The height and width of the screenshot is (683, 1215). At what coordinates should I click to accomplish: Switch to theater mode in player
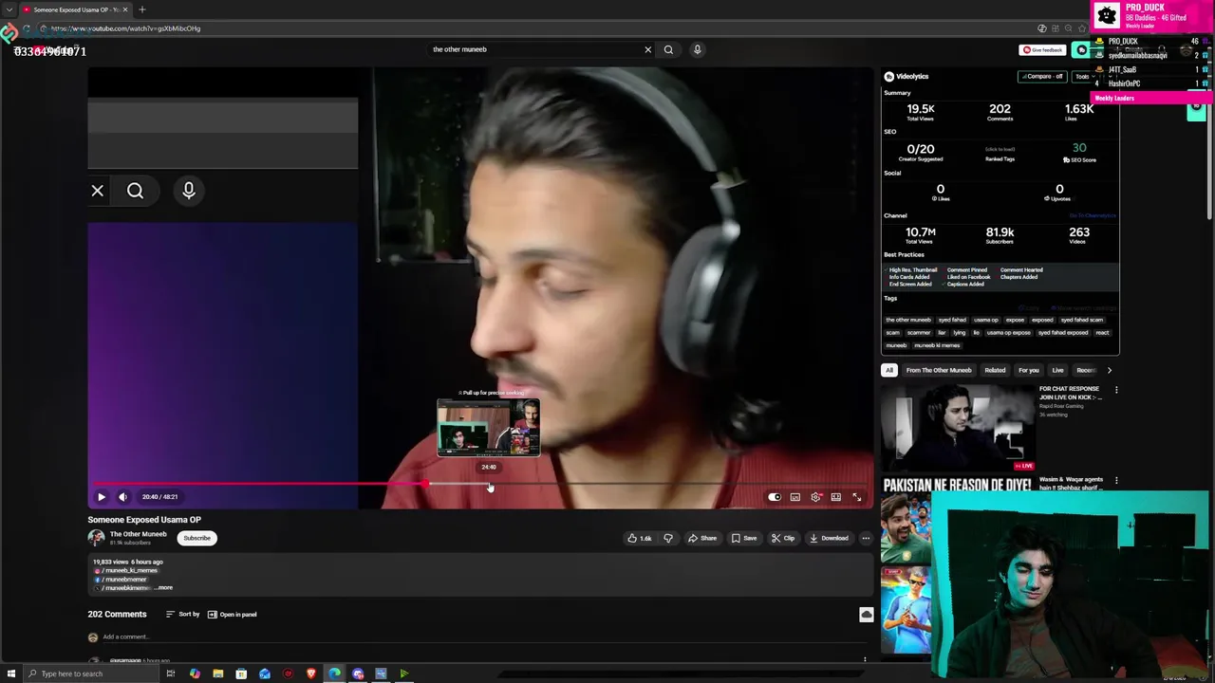click(836, 497)
